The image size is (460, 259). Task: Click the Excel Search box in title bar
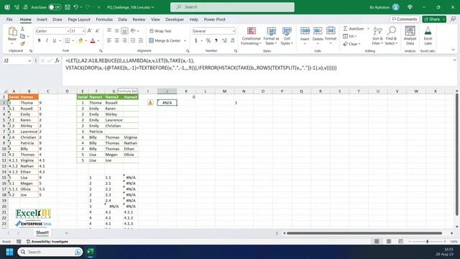click(232, 7)
